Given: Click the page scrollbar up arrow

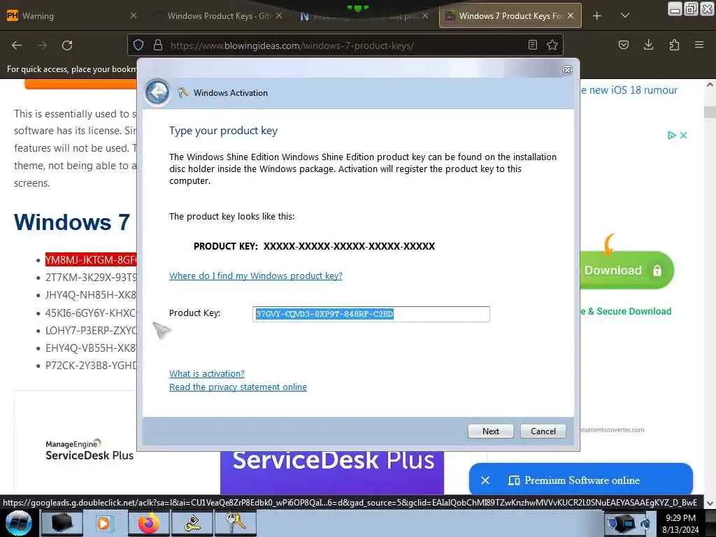Looking at the screenshot, I should coord(710,85).
